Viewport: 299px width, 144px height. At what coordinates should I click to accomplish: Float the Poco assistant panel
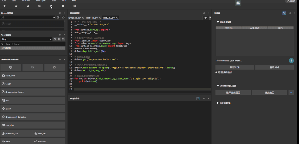[x=60, y=35]
